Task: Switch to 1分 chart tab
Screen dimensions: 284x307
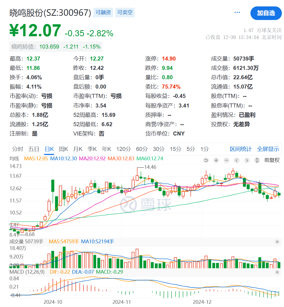Action: point(204,149)
